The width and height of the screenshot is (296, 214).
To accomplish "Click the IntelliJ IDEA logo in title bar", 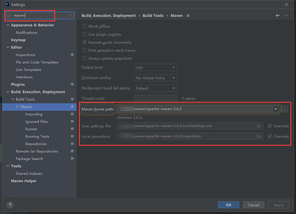I will 7,4.
